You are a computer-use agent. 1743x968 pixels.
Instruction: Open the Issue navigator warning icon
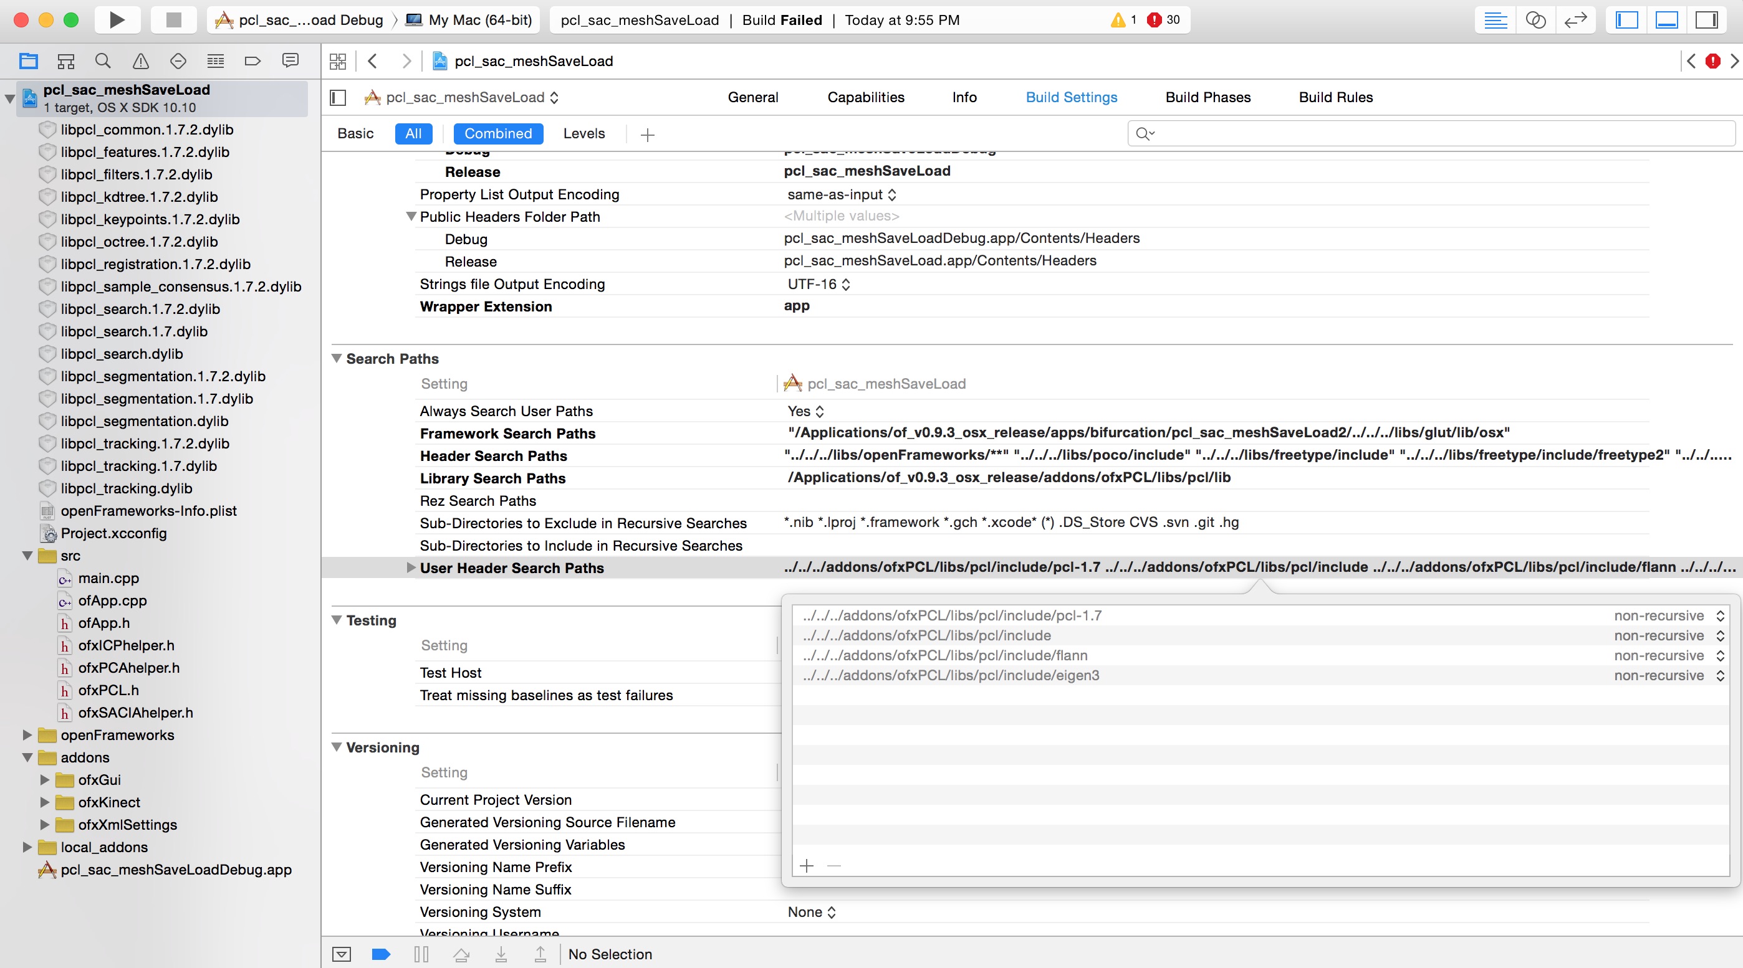(141, 61)
